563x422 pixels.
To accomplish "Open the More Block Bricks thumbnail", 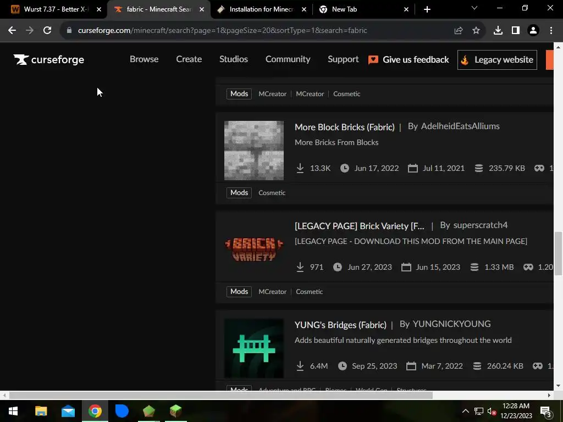I will (x=254, y=151).
